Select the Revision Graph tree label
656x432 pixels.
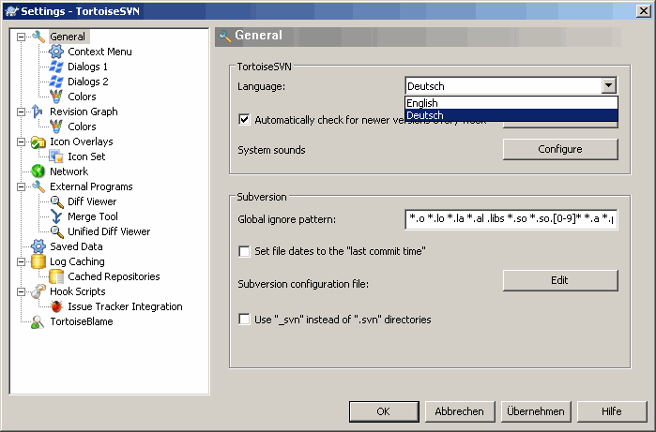coord(84,112)
